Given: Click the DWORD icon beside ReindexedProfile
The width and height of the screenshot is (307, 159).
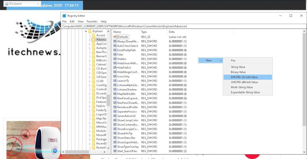Looking at the screenshot, I should [x=115, y=107].
